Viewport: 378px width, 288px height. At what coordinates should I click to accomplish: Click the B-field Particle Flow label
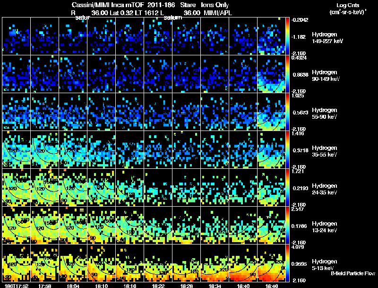(x=352, y=273)
